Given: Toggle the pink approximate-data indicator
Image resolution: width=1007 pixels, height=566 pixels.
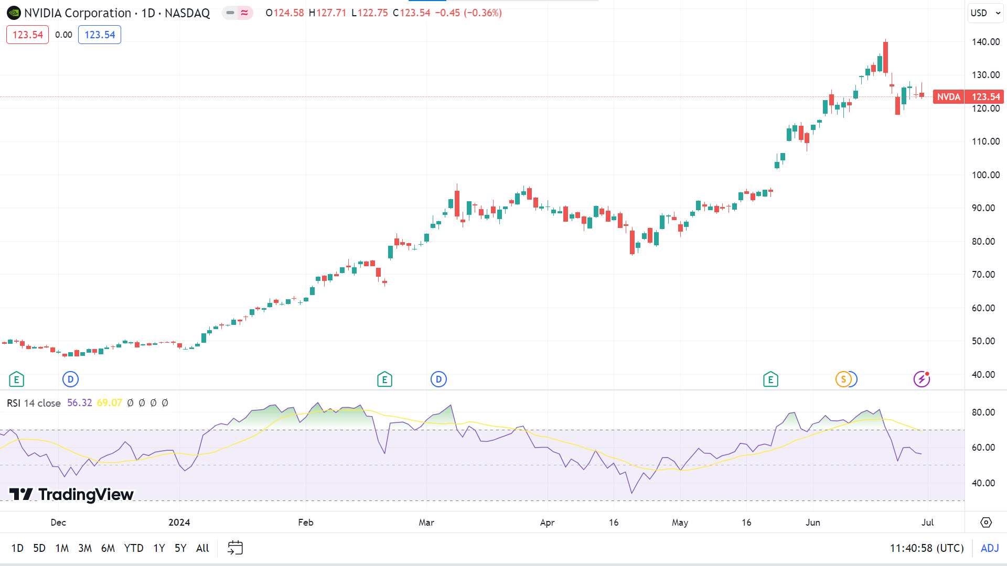Looking at the screenshot, I should pos(244,13).
